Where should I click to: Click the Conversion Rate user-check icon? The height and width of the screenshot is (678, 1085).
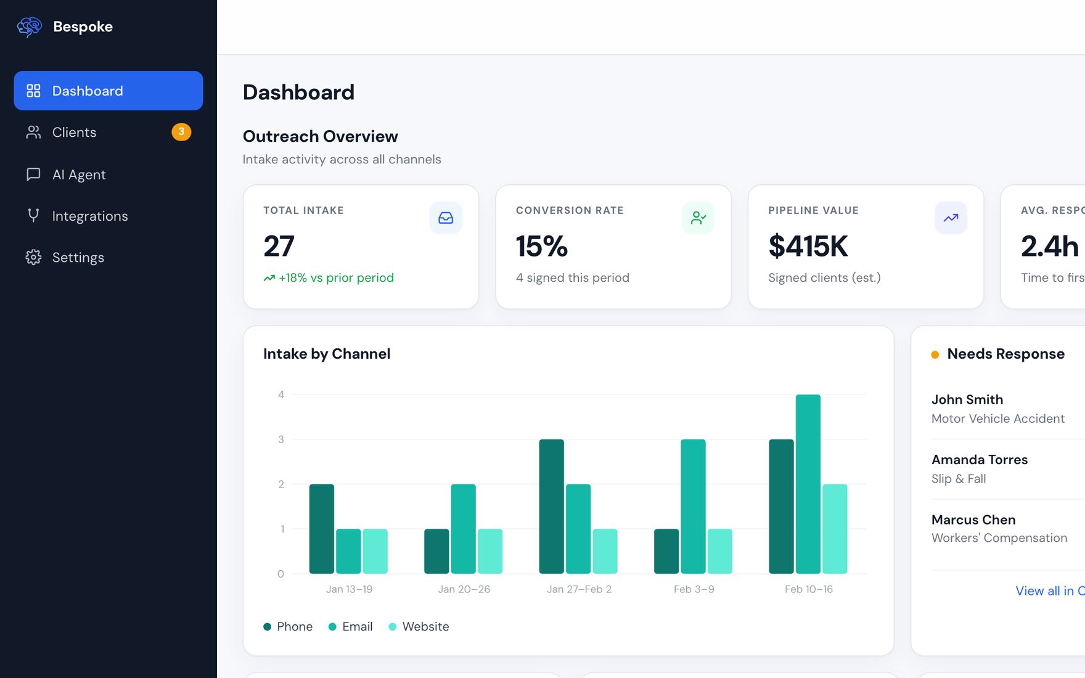click(698, 218)
